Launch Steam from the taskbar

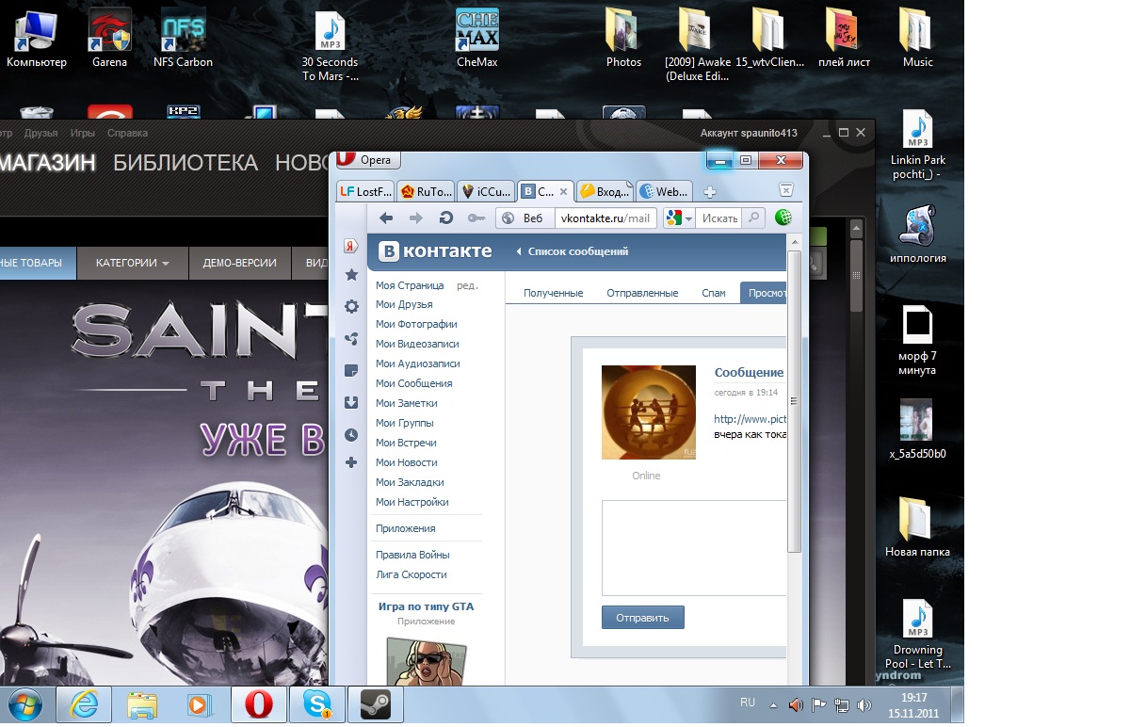tap(376, 704)
